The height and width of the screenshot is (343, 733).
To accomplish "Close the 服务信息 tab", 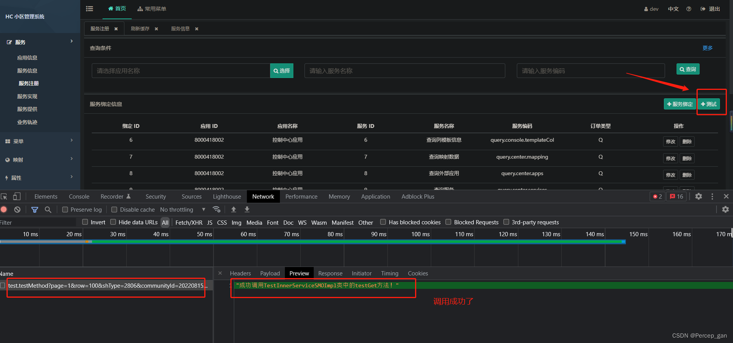I will [197, 29].
